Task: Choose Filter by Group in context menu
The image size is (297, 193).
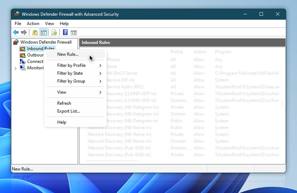Action: [x=75, y=81]
